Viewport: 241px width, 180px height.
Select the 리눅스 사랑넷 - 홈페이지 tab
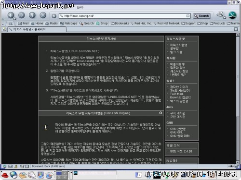(x=37, y=29)
